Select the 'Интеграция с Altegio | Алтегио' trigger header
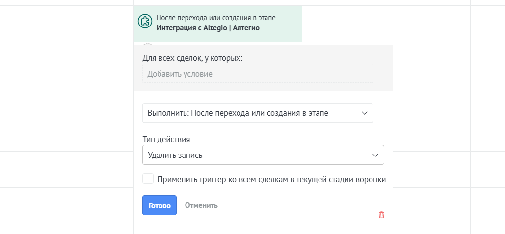 tap(218, 23)
